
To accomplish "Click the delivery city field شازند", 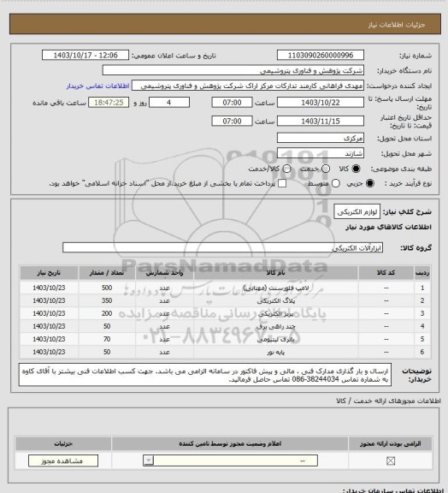I will (x=321, y=153).
